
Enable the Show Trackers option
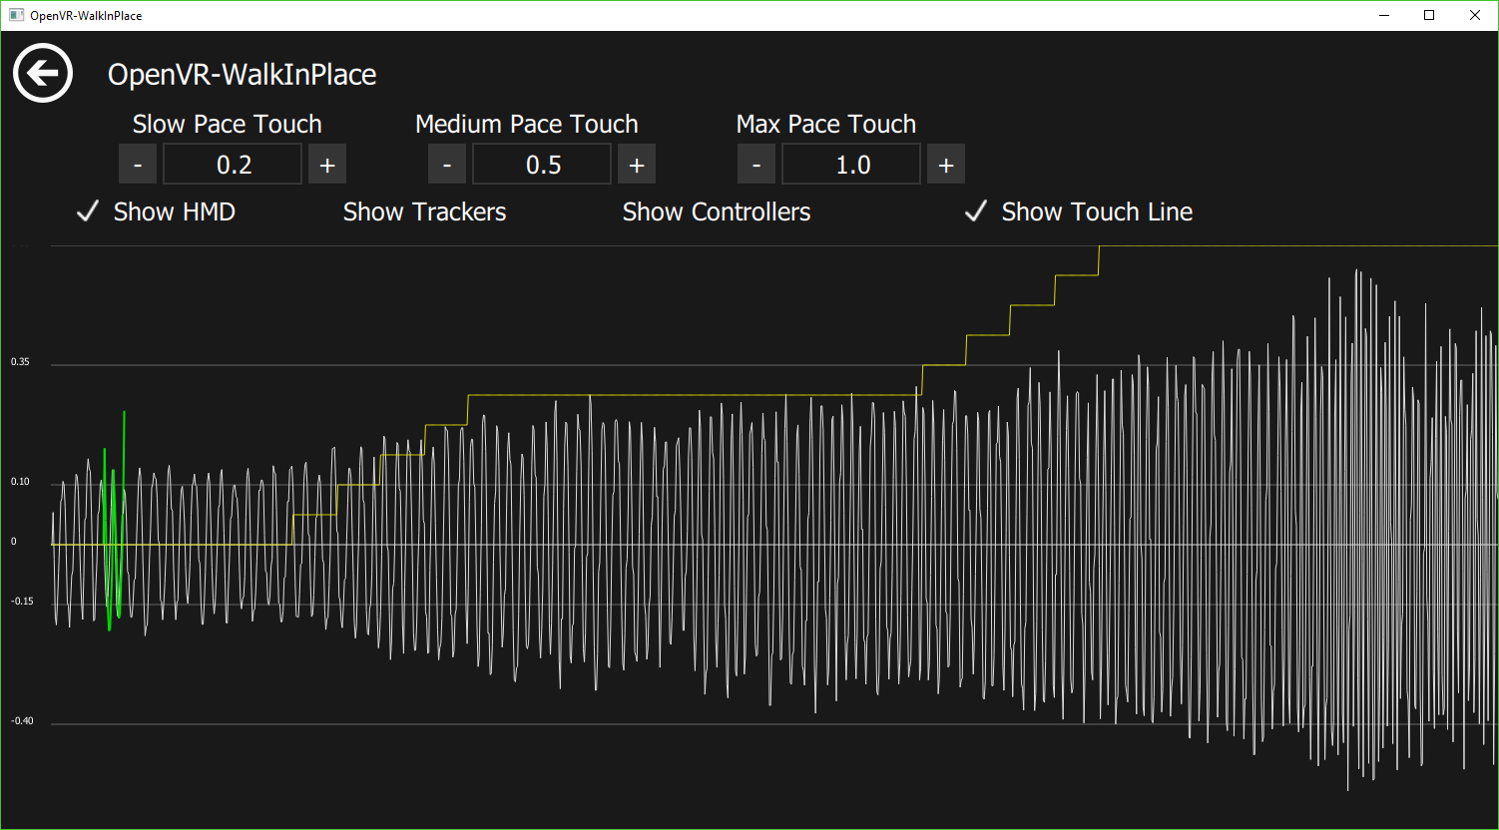coord(424,211)
